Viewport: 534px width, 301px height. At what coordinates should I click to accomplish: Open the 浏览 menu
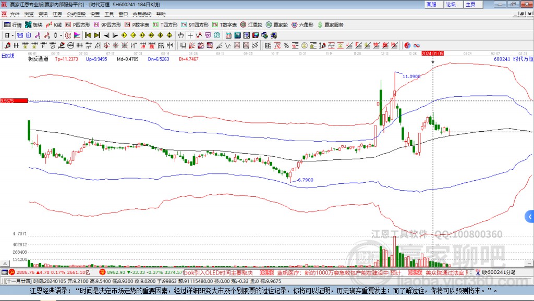tap(29, 14)
